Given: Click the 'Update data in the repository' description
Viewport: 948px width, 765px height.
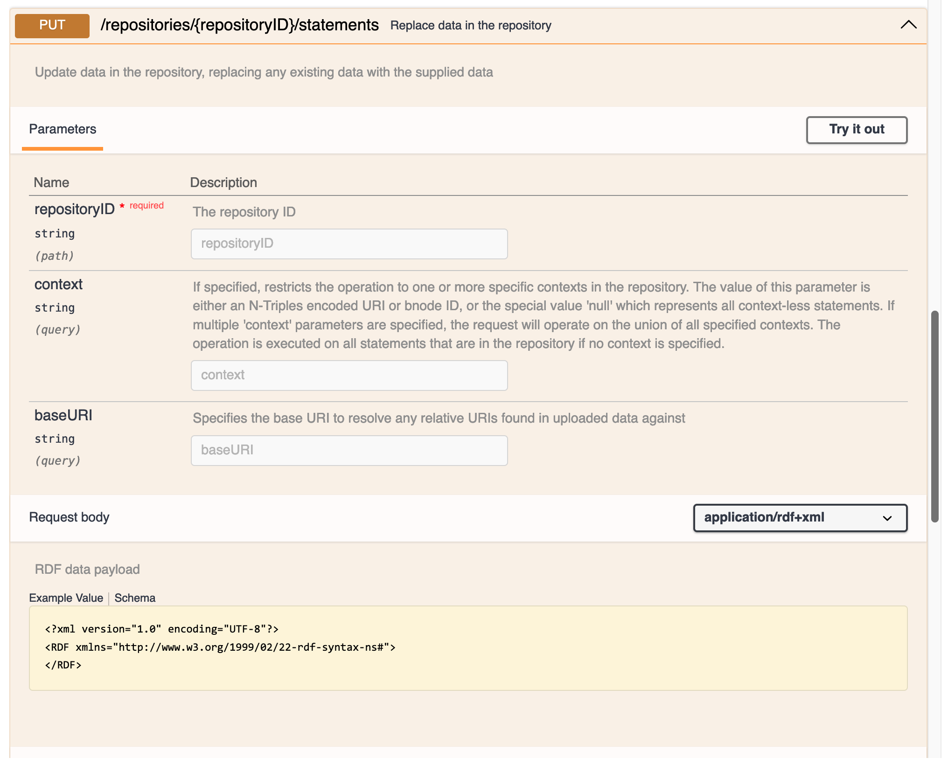Looking at the screenshot, I should pyautogui.click(x=264, y=72).
